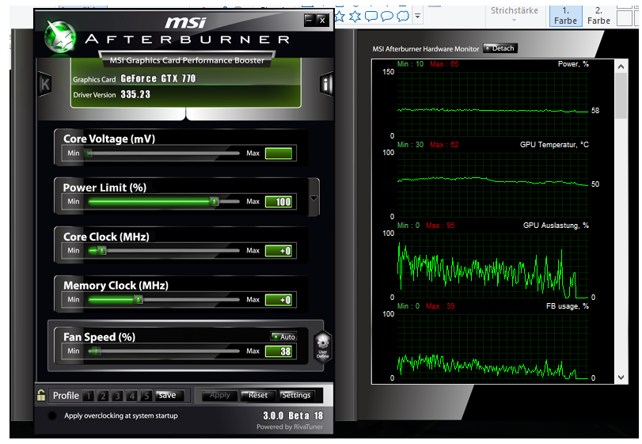Click GPU Temperatur, °C graph label
This screenshot has height=444, width=642.
554,145
